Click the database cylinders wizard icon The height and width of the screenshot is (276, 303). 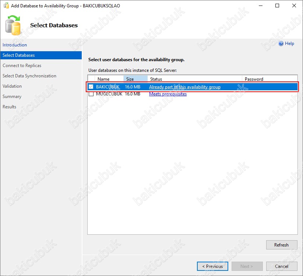point(13,25)
